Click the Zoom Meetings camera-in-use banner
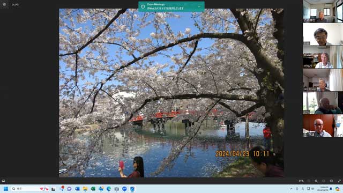 [x=171, y=6]
